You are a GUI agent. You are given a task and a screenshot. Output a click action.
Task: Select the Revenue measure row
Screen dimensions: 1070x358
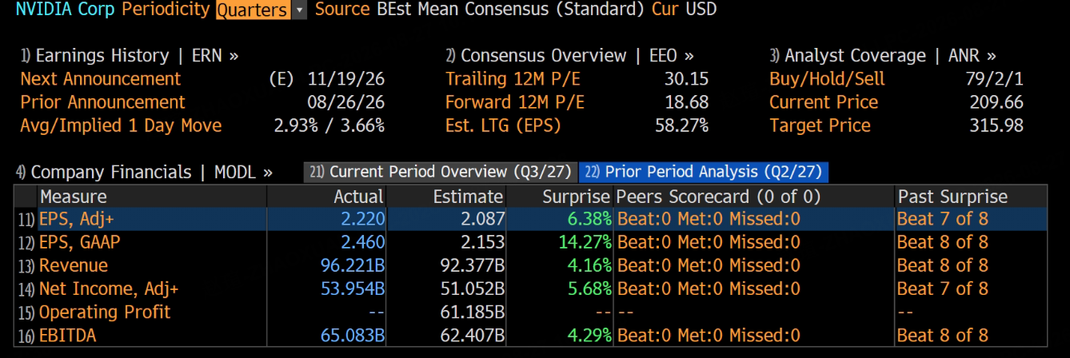531,265
